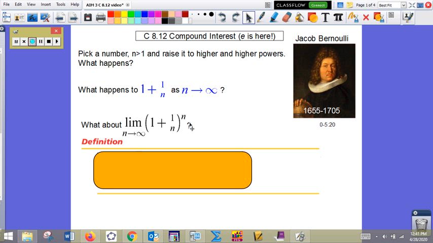This screenshot has height=243, width=433.
Task: Open the Dual User pen icon
Action: point(408,18)
